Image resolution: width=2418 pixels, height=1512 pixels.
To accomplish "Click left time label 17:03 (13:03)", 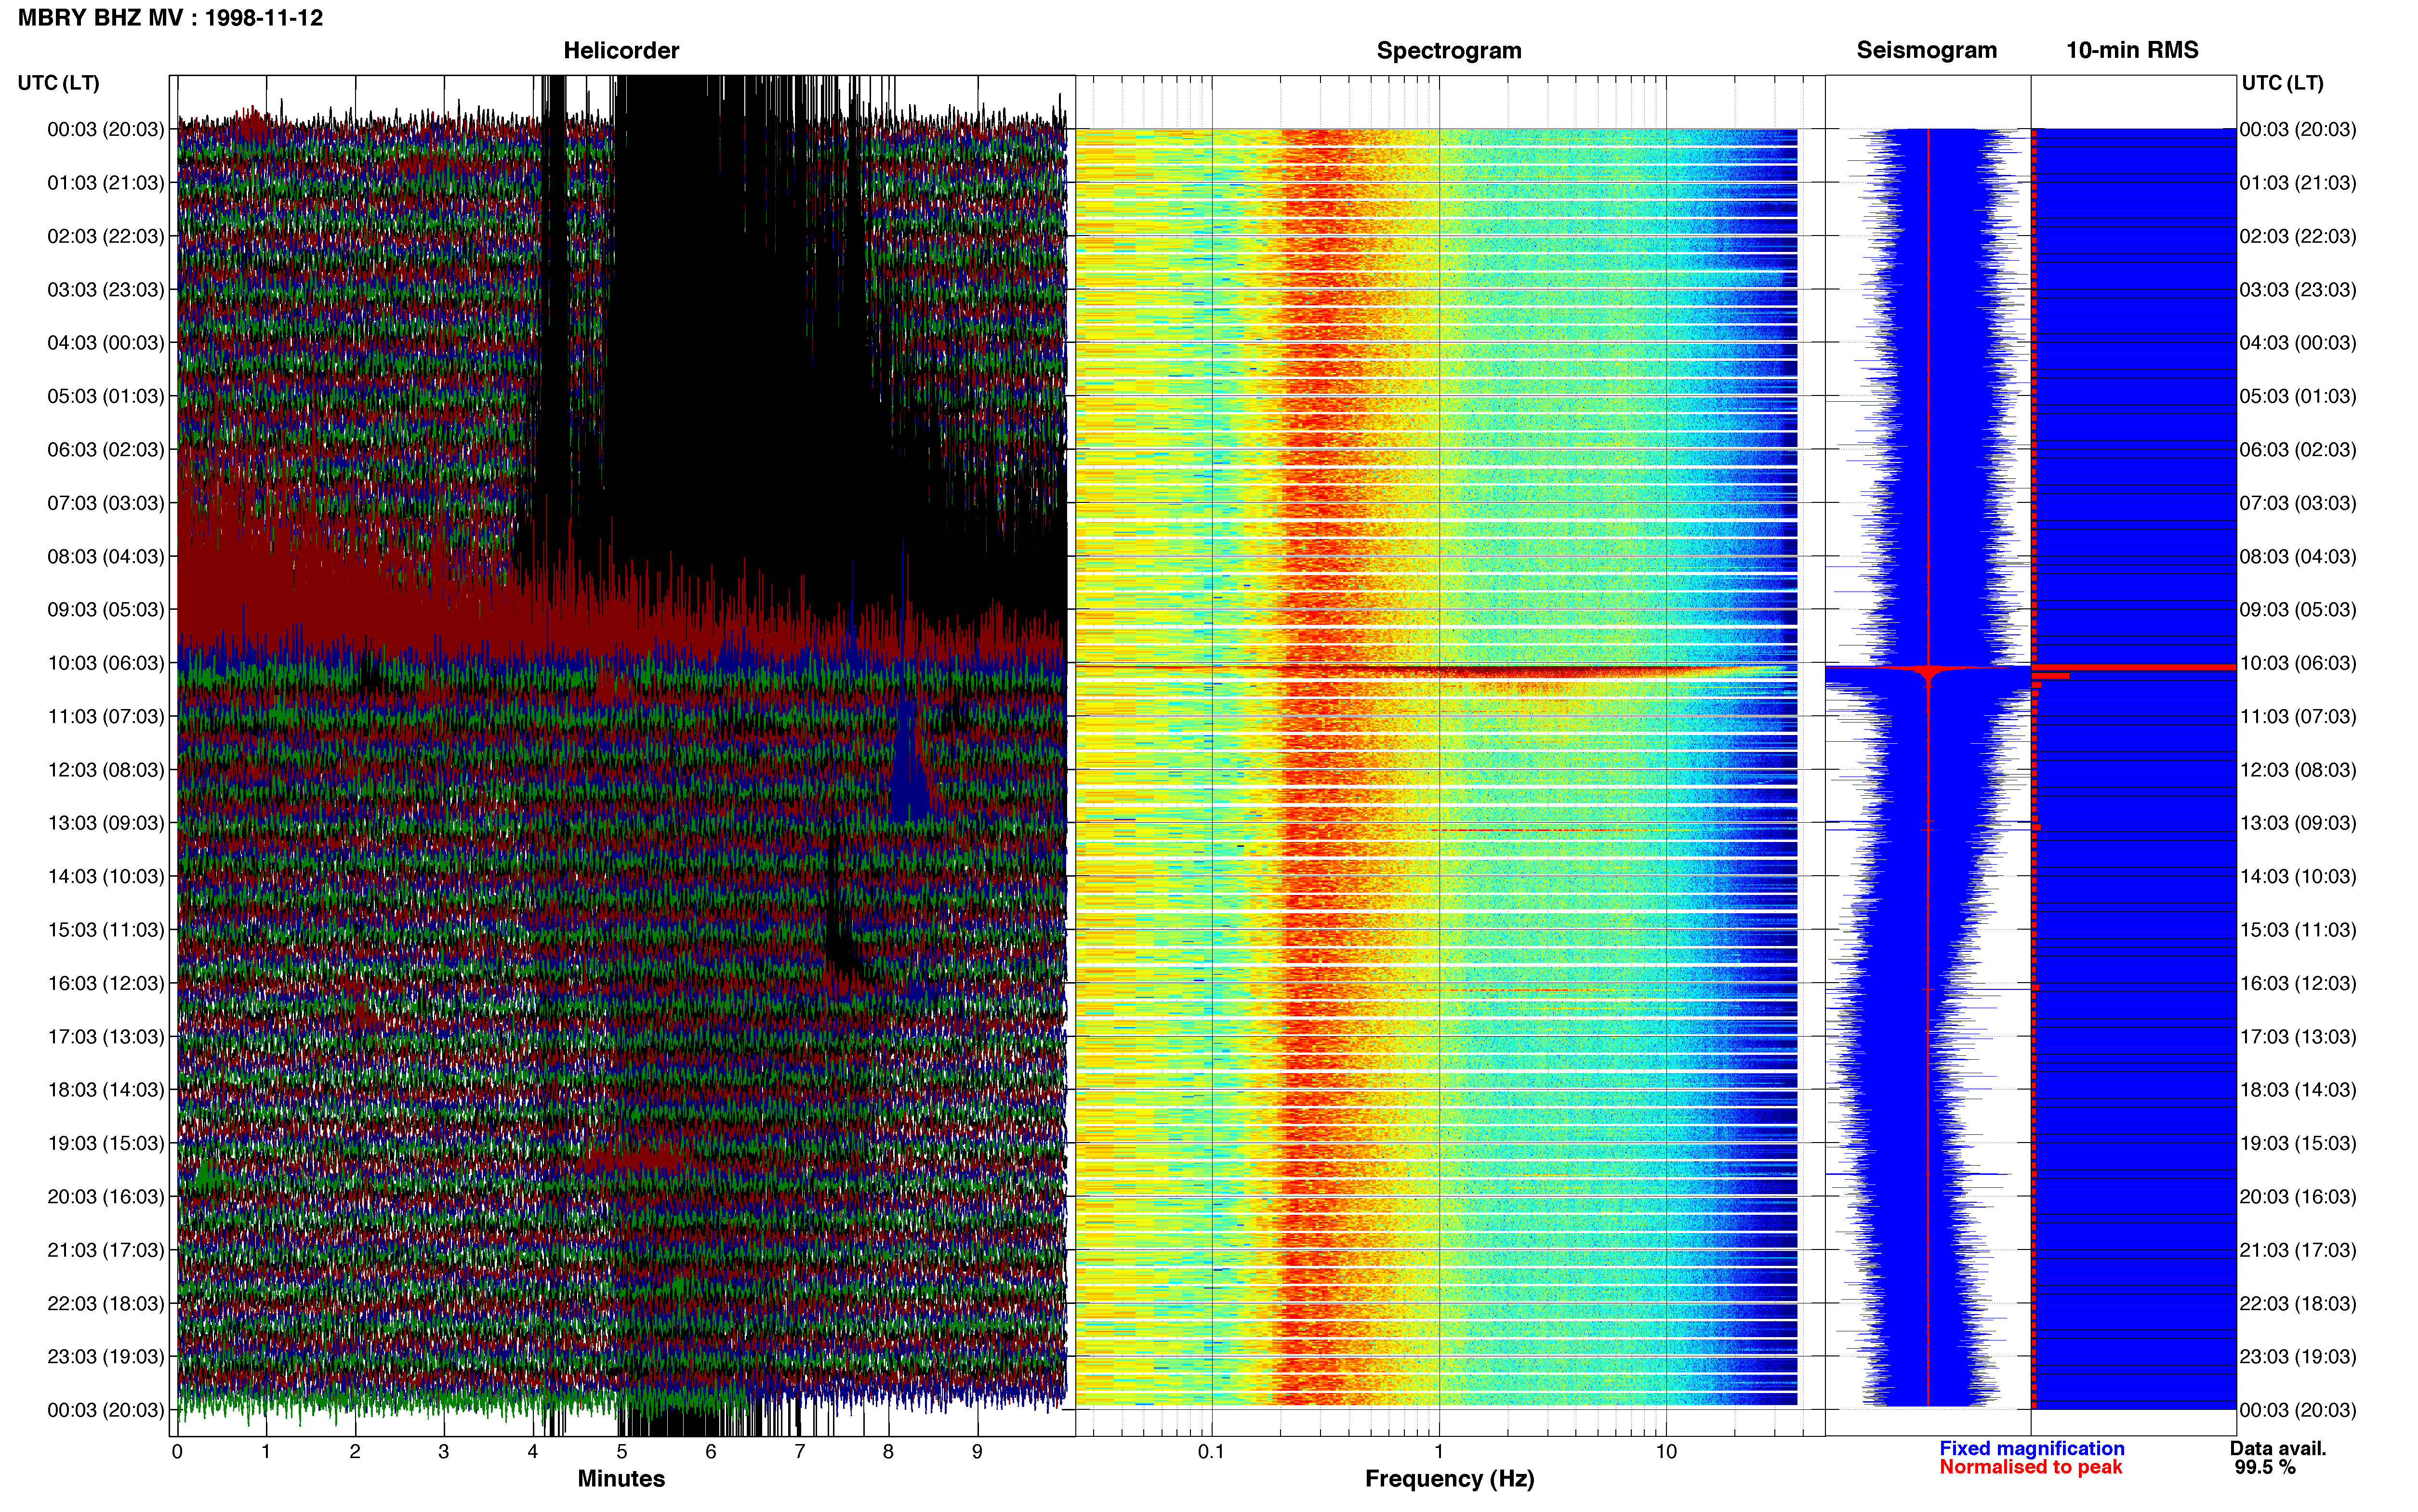I will pos(106,1037).
